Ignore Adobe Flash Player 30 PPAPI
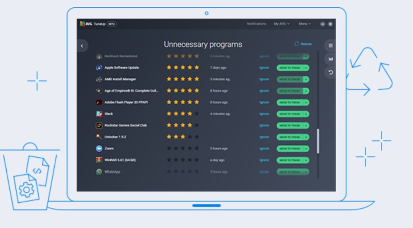Screen dimensions: 413x228 (264, 103)
